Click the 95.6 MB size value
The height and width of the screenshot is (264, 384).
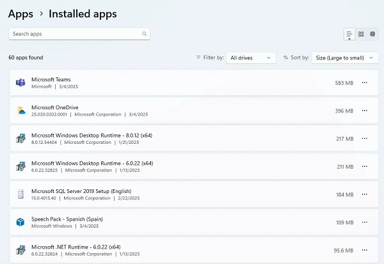[344, 251]
